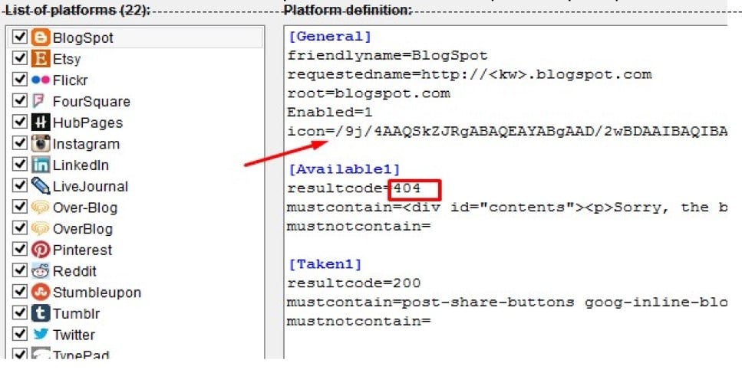
Task: Toggle the FourSquare checkbox
Action: (x=19, y=100)
